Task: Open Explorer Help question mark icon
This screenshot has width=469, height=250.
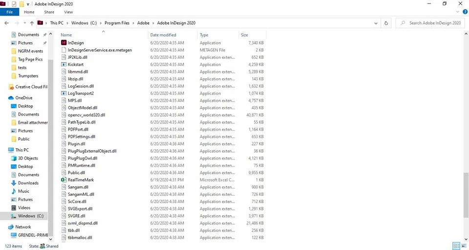Action: (465, 12)
